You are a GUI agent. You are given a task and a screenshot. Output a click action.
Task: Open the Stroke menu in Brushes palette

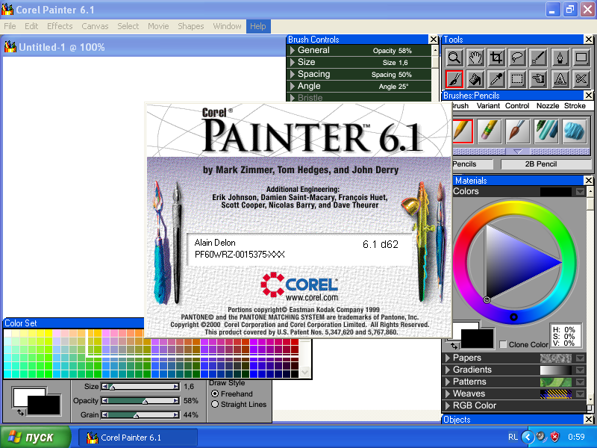pyautogui.click(x=575, y=106)
